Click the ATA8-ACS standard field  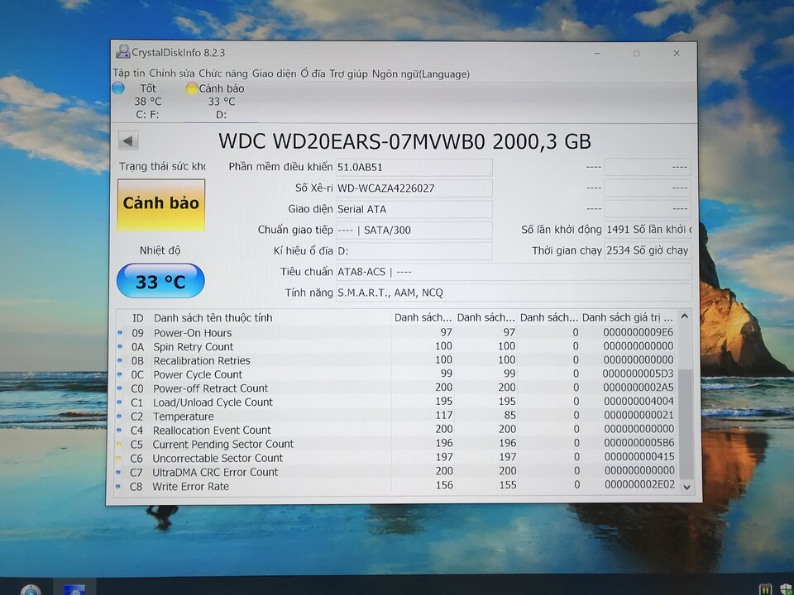point(514,272)
